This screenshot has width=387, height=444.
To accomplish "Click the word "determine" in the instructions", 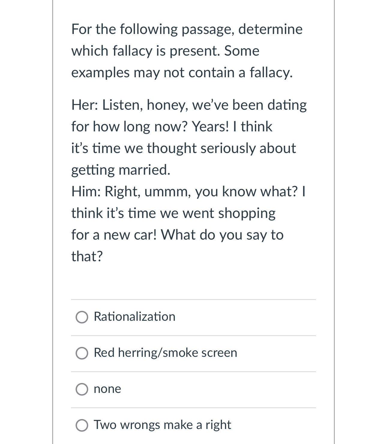I will point(270,29).
